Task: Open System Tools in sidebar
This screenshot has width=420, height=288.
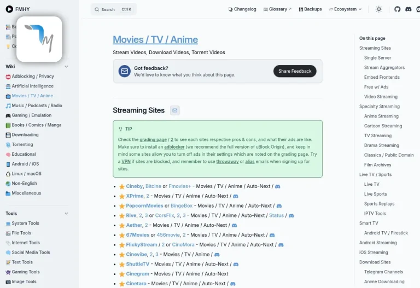Action: click(x=25, y=223)
